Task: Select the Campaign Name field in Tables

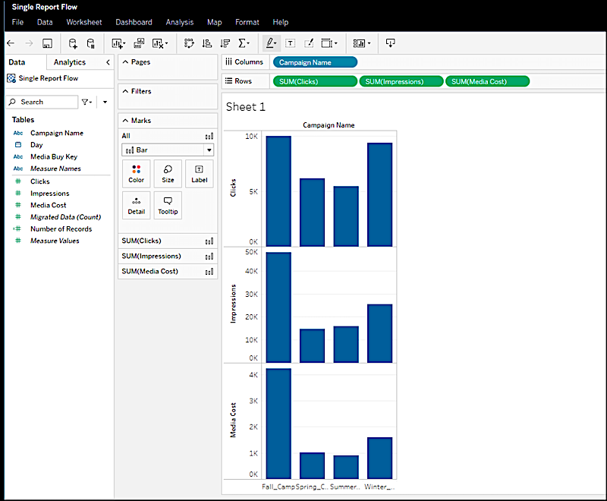Action: [x=57, y=133]
